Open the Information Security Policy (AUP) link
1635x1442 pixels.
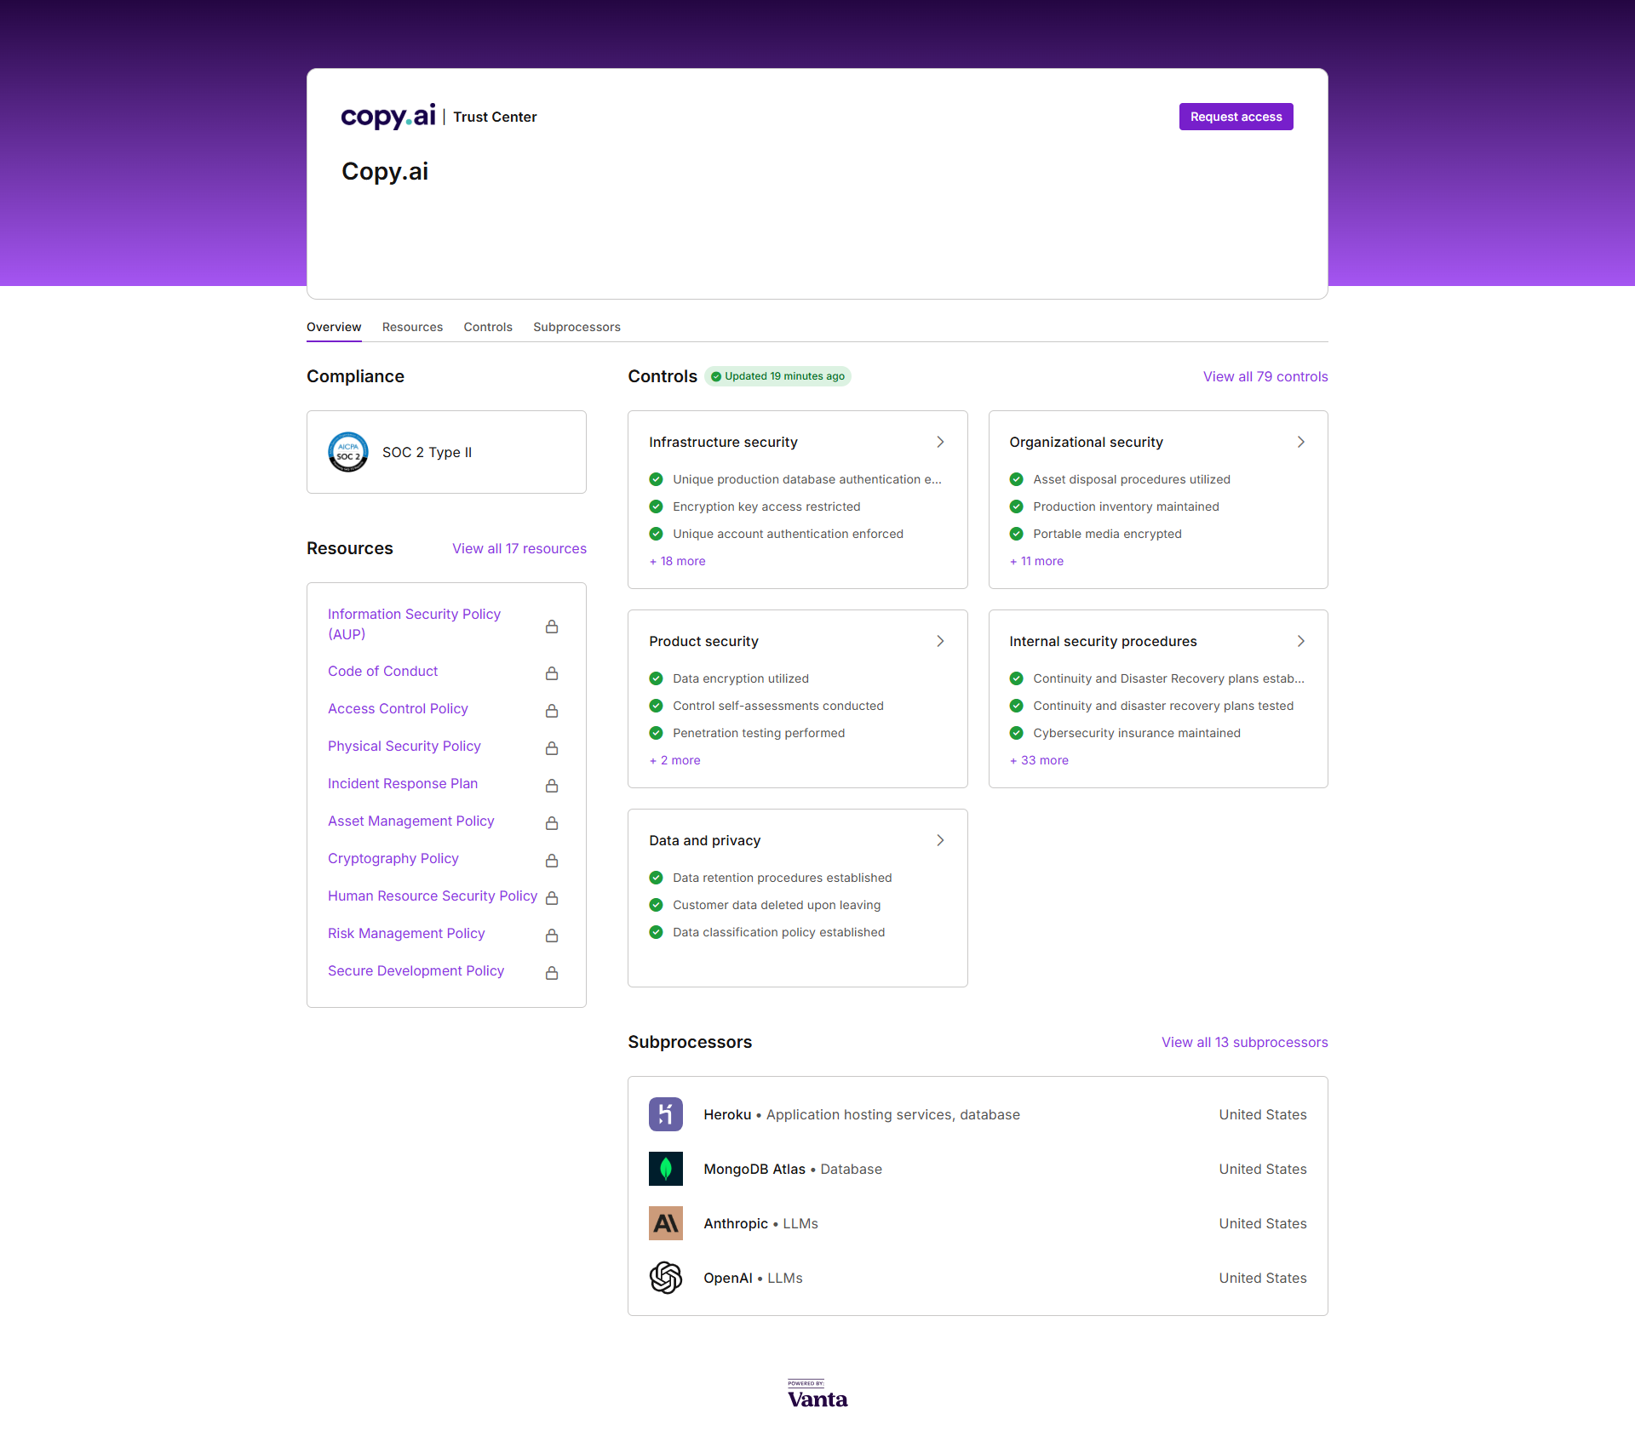[414, 624]
